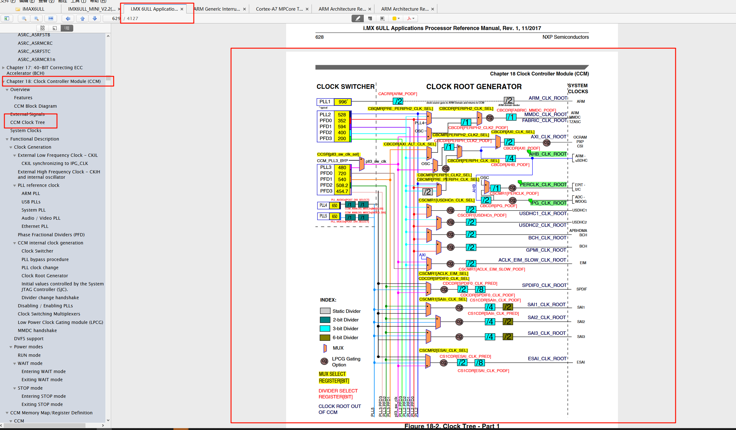Open the yellow highlight color picker
Screen dimensions: 736x430
coord(396,18)
